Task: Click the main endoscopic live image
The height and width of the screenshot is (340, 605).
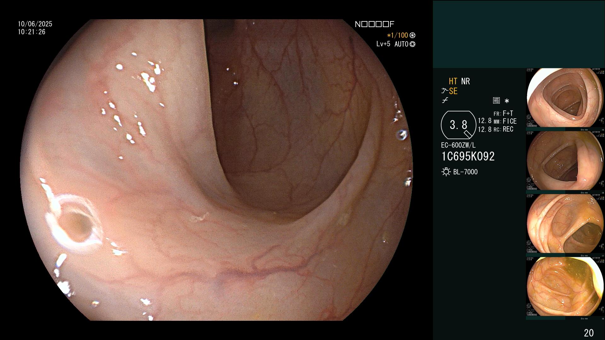Action: pos(216,170)
